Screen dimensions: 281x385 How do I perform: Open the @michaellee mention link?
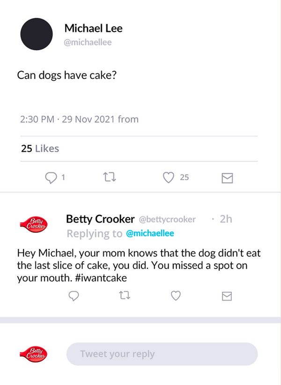coord(150,234)
